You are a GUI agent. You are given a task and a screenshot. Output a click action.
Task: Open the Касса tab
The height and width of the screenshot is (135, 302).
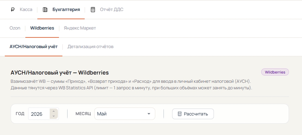(26, 10)
